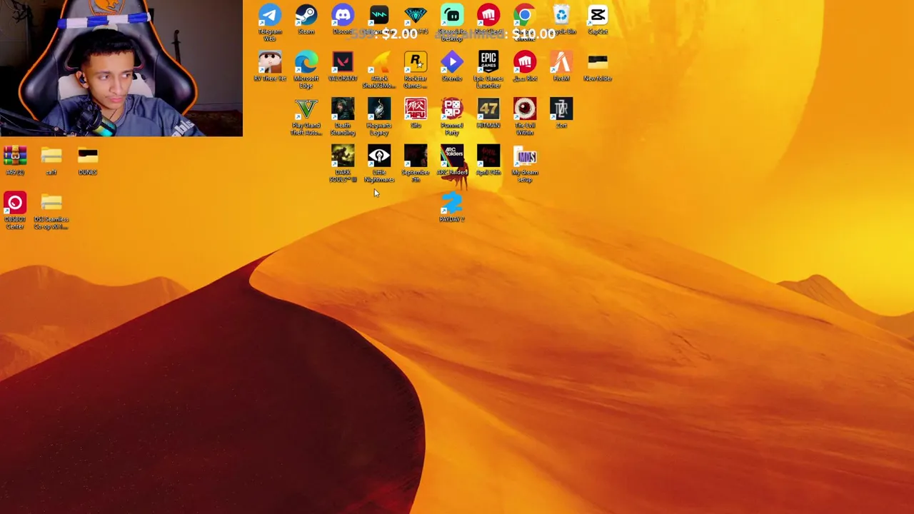This screenshot has height=514, width=914.
Task: Select the September 7th game icon
Action: pos(416,163)
